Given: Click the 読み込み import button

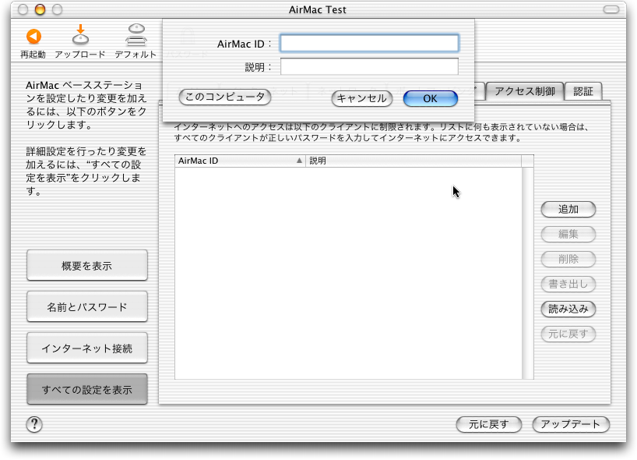Looking at the screenshot, I should (x=568, y=309).
